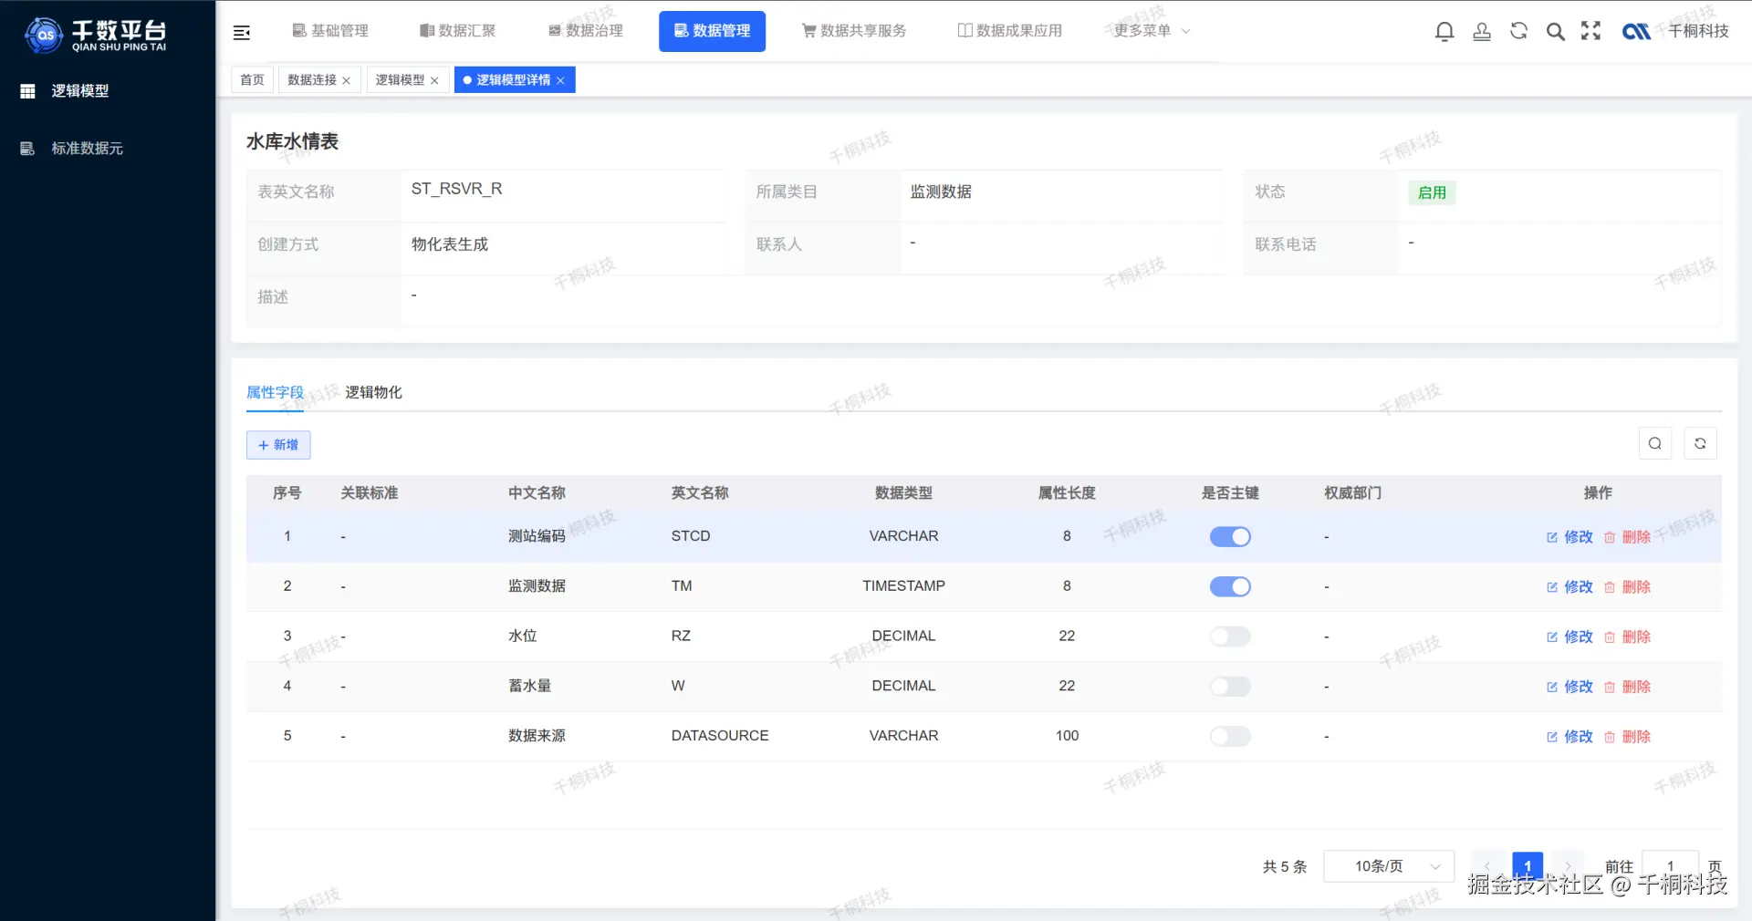Enable primary key for 水位 row
This screenshot has width=1752, height=921.
(1229, 636)
